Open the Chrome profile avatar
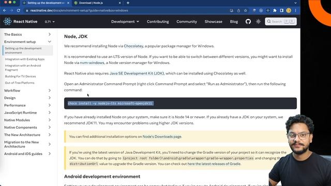This screenshot has width=331, height=186. tap(289, 10)
